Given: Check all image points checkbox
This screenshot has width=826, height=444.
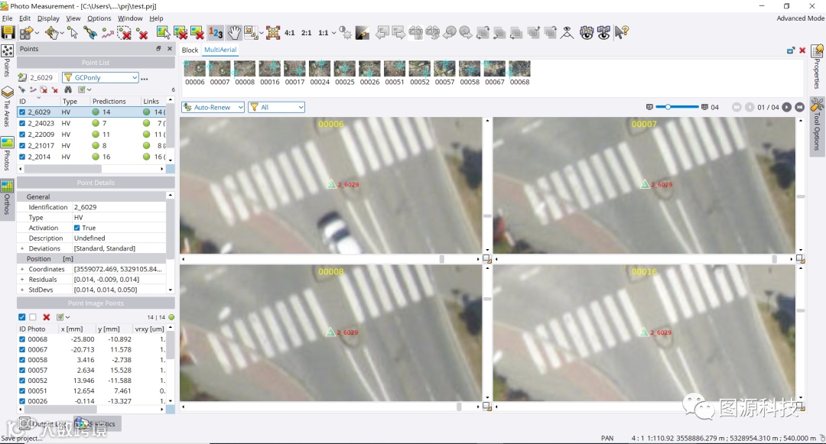Looking at the screenshot, I should point(21,317).
